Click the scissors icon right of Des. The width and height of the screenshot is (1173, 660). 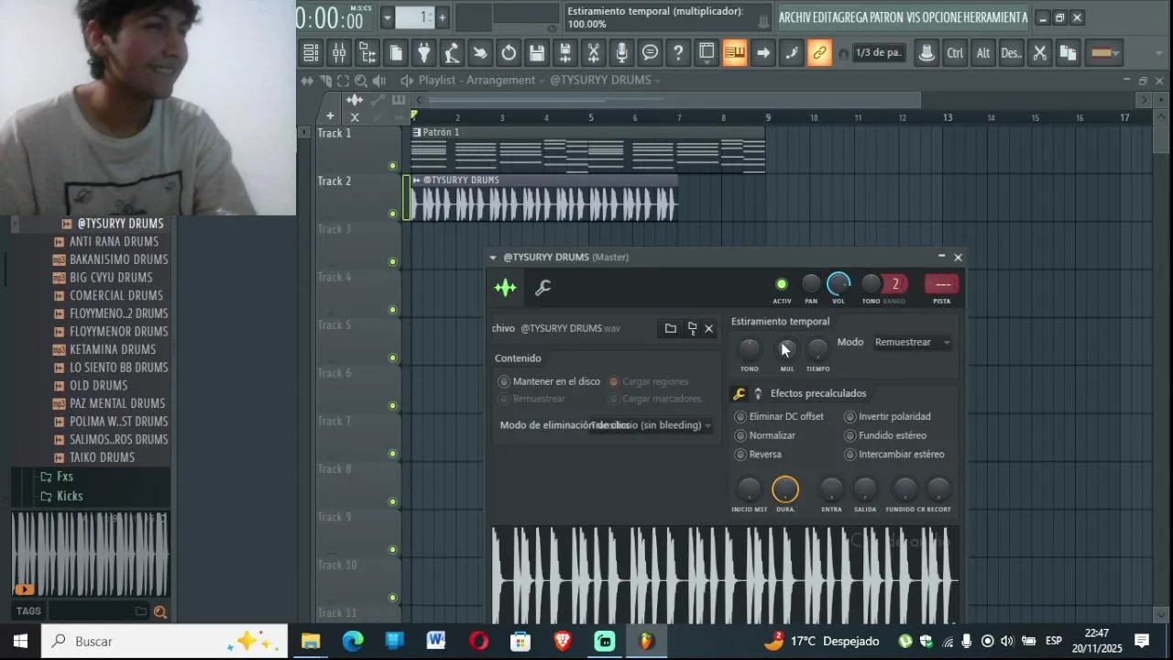[x=1039, y=53]
